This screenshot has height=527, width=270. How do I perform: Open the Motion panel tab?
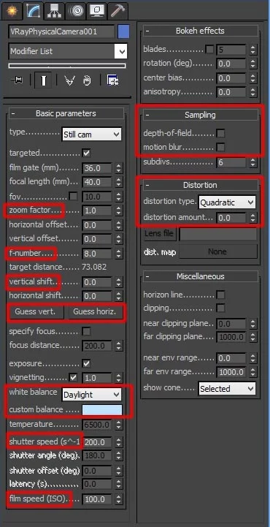pos(76,11)
